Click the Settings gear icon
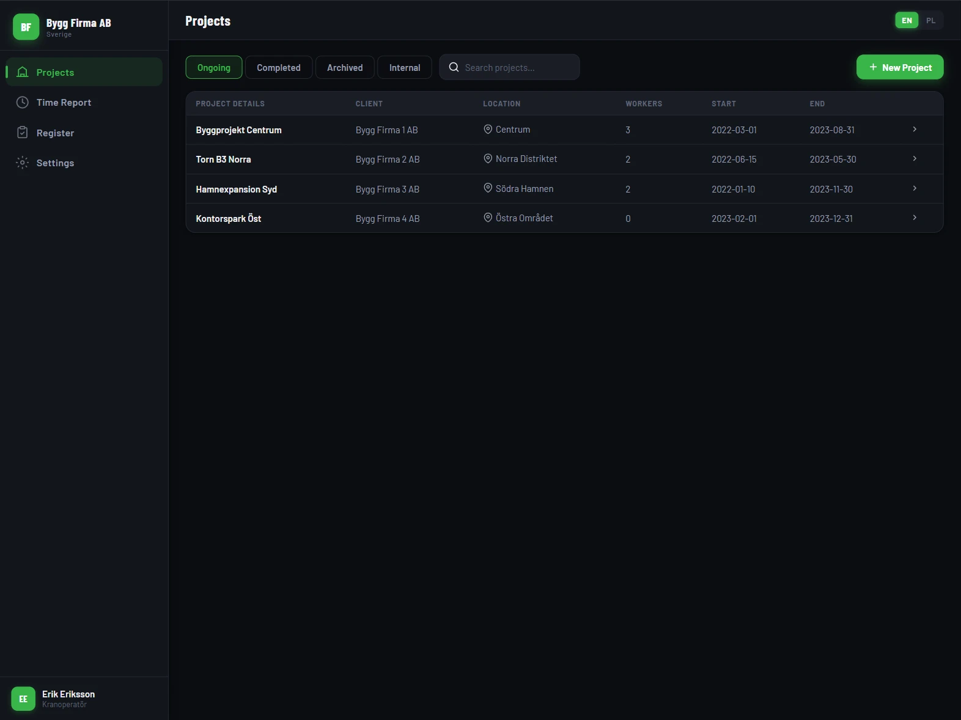Screen dimensions: 961x720 (23, 163)
